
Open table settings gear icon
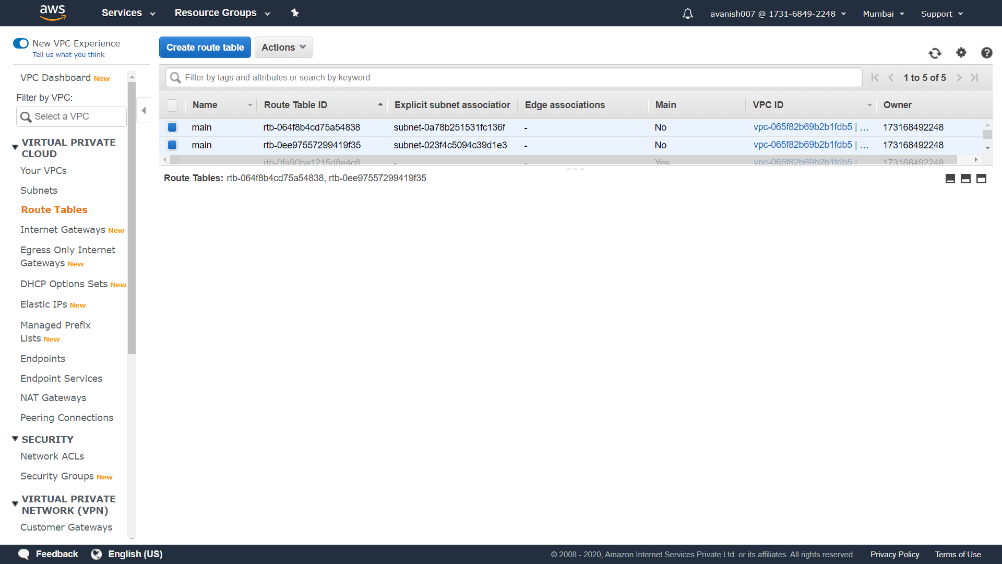[x=961, y=53]
